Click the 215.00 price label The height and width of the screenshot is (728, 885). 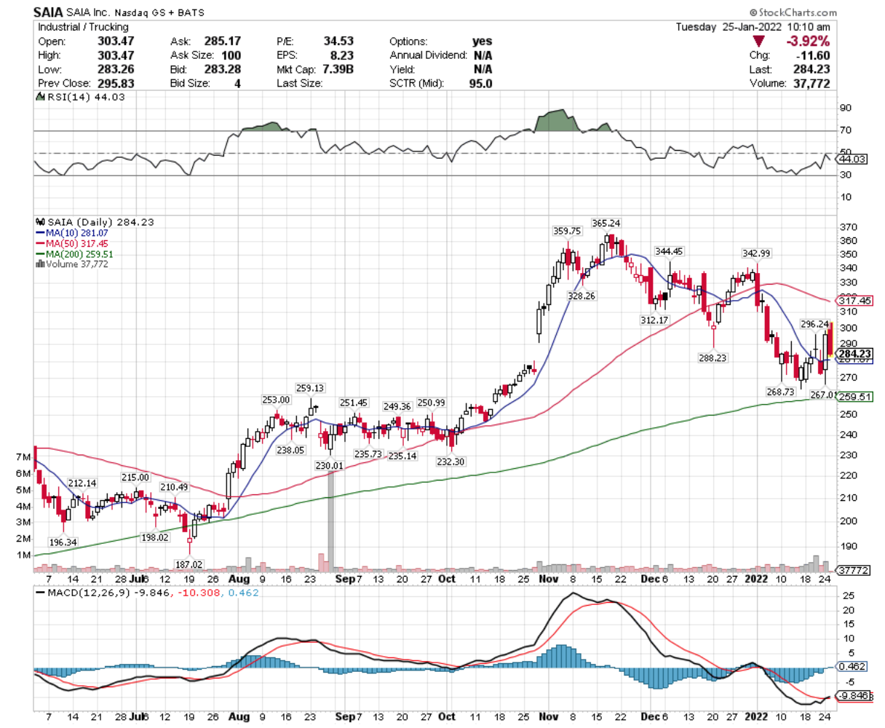tap(135, 478)
